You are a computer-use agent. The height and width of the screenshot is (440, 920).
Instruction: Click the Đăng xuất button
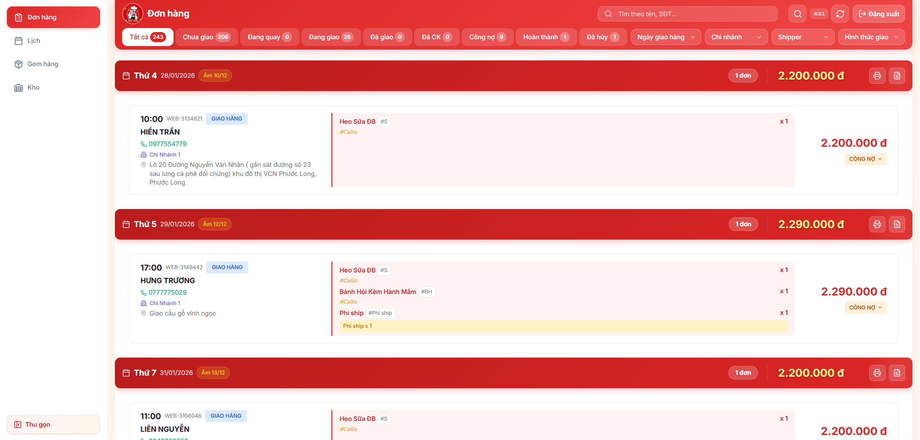coord(879,14)
